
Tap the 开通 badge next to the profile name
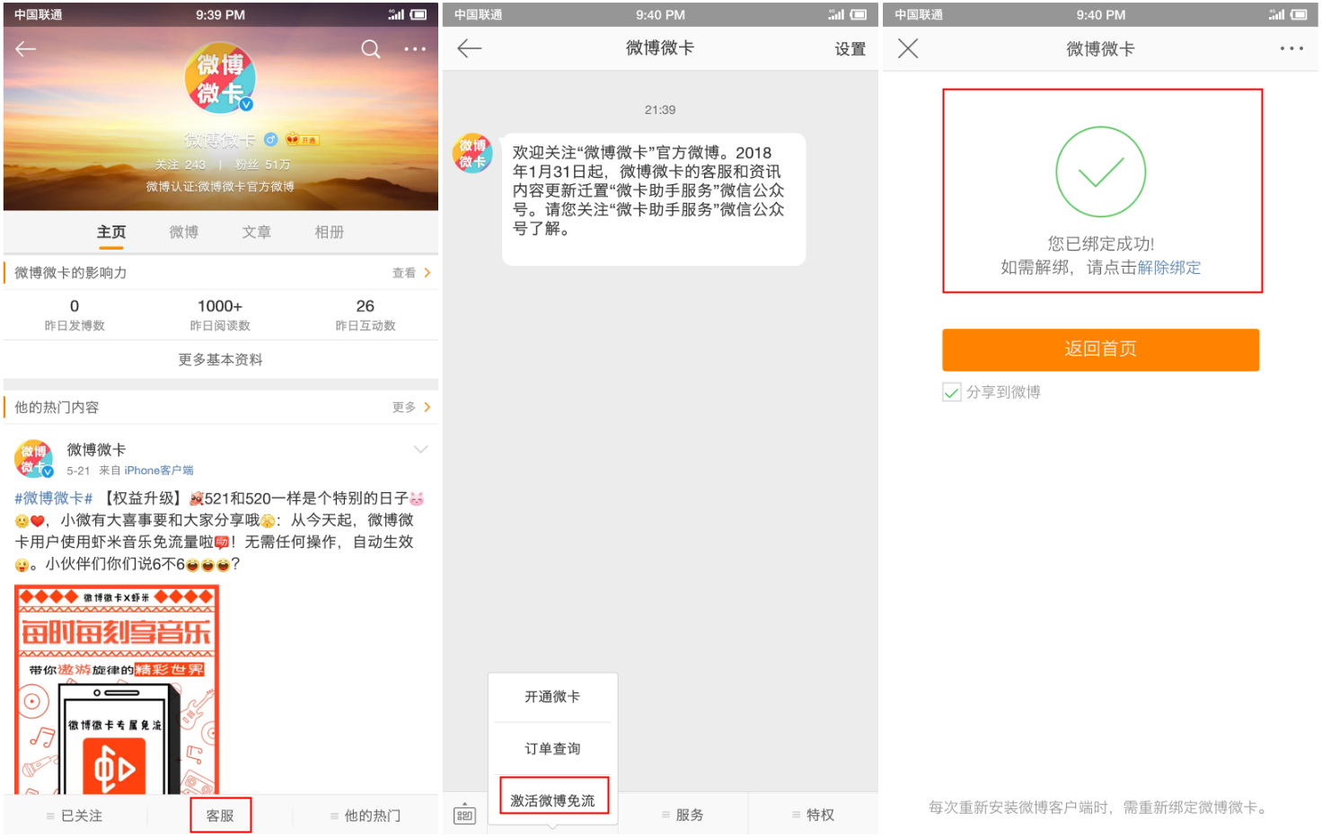point(303,139)
